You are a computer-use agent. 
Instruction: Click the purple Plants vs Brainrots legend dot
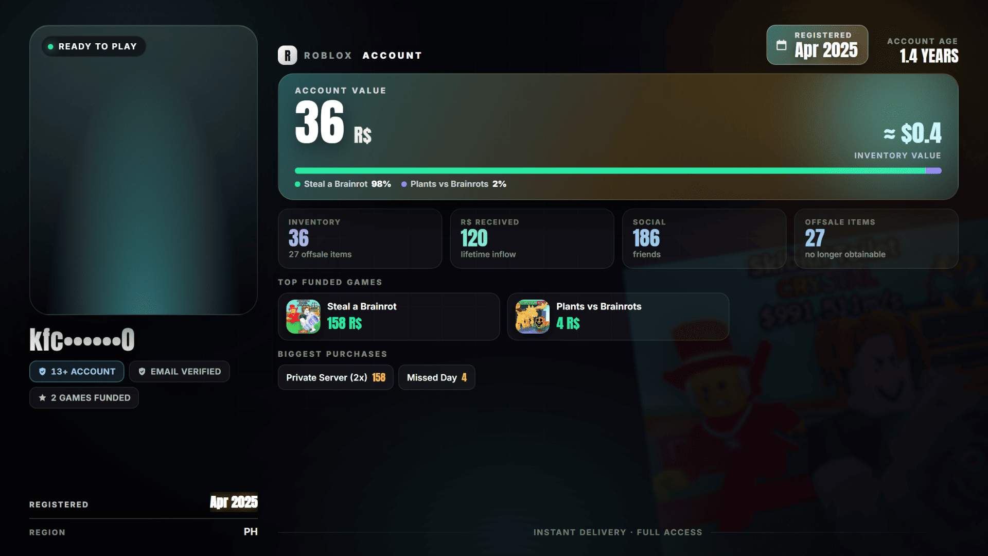(404, 184)
